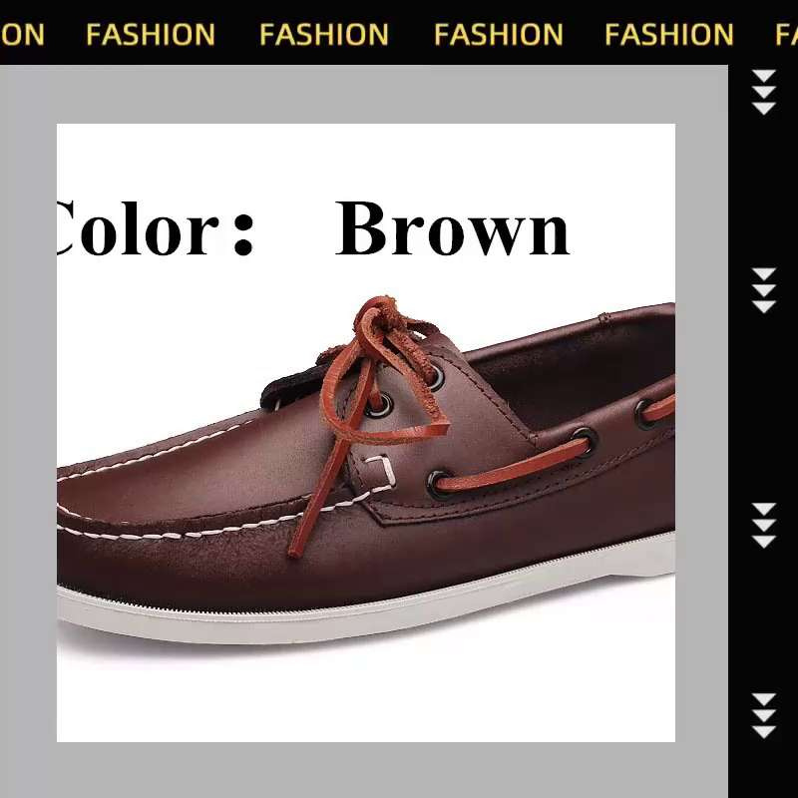Click the cut-off "ON" text in banner
Viewport: 798px width, 798px height.
[x=22, y=35]
